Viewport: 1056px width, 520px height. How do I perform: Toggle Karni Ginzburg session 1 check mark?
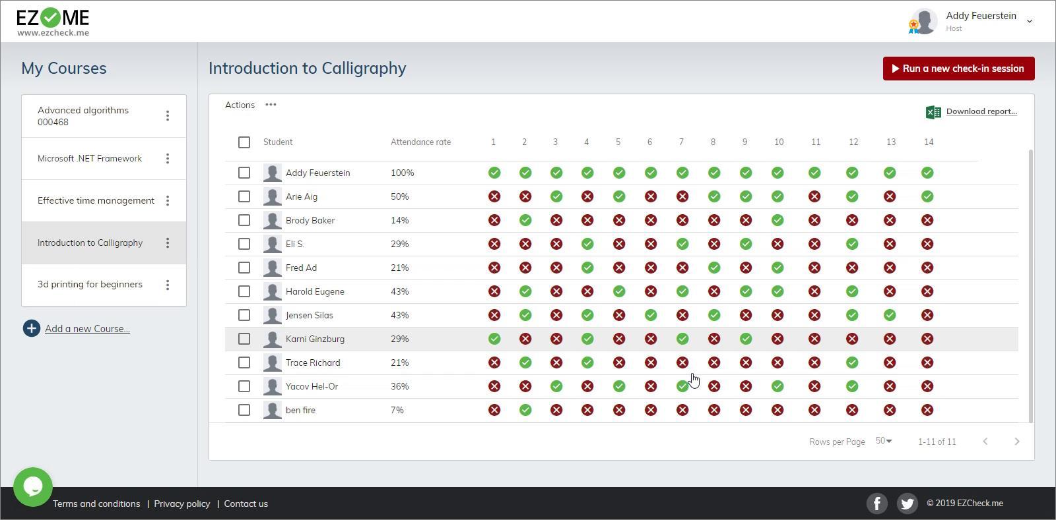coord(494,339)
